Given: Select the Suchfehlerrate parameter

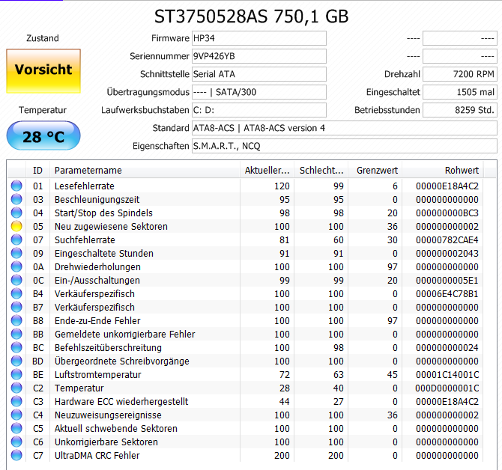Looking at the screenshot, I should pos(85,239).
